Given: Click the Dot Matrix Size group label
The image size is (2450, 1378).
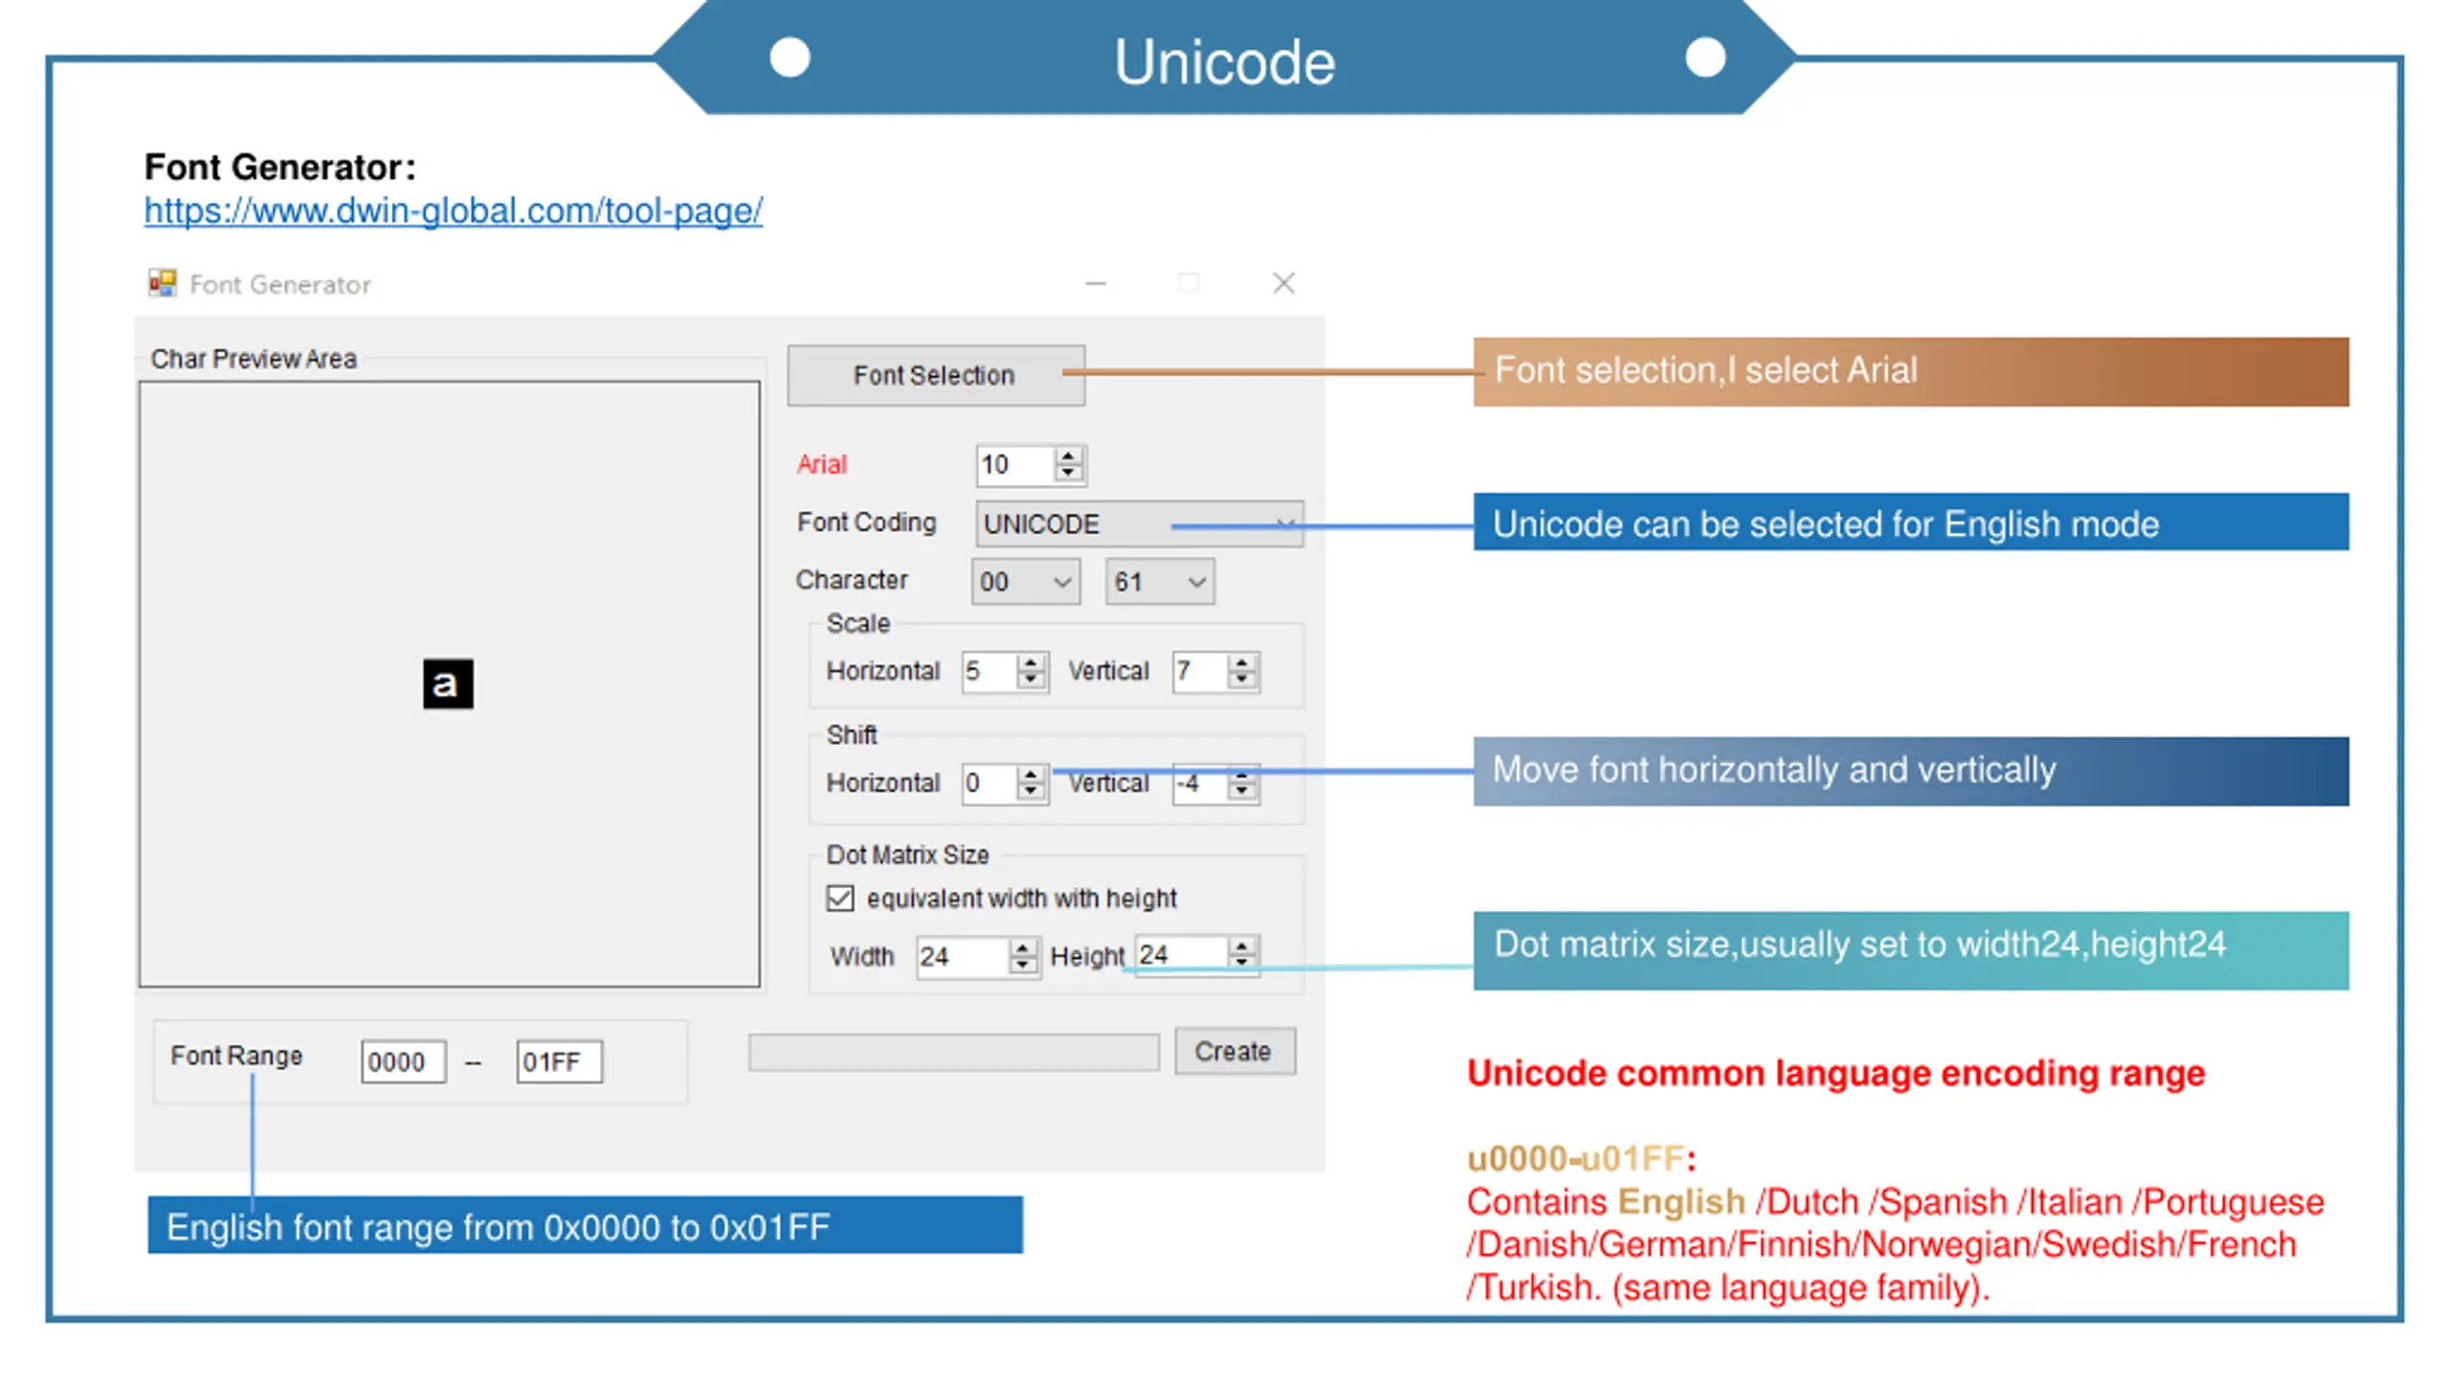Looking at the screenshot, I should (x=908, y=855).
